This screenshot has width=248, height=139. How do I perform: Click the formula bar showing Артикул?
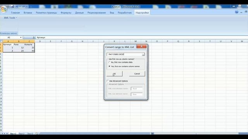point(141,37)
